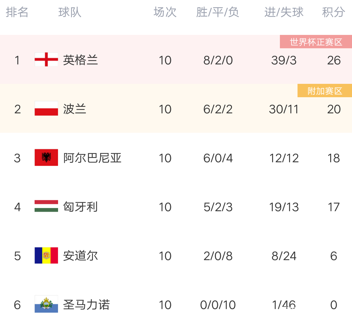This screenshot has width=352, height=320.
Task: Select the 阿尔巴尼亚 team name
Action: (92, 158)
